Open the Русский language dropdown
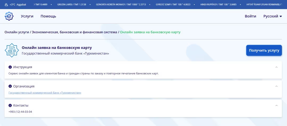 click(x=272, y=16)
